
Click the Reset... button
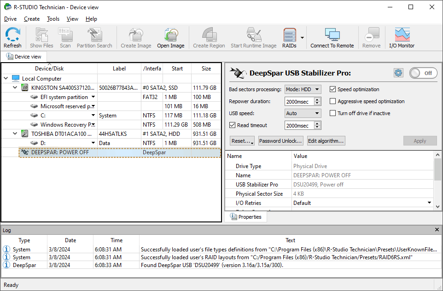tap(242, 141)
